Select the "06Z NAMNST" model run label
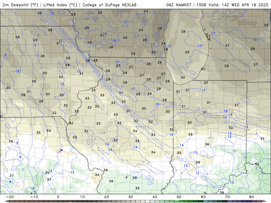This screenshot has height=203, width=271. 179,5
